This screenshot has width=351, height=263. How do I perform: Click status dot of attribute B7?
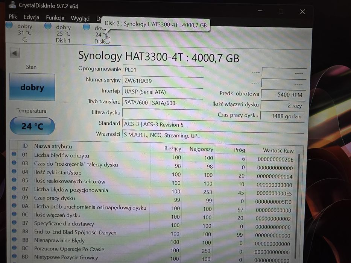click(x=14, y=222)
